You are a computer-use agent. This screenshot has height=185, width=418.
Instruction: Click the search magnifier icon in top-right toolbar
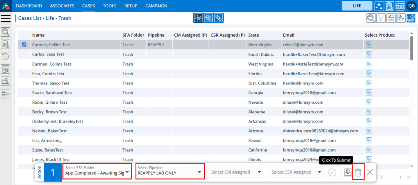[371, 18]
